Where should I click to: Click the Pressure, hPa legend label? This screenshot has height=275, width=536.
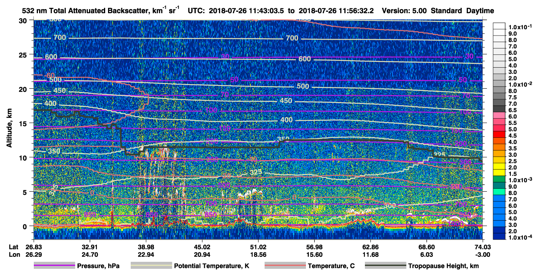(98, 266)
